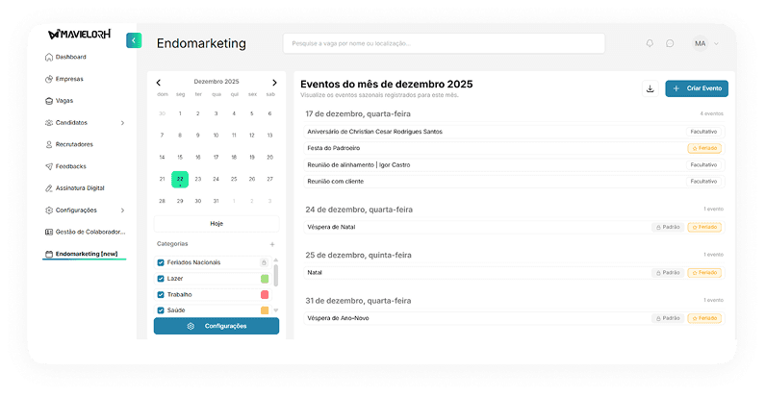Viewport: 765px width, 396px height.
Task: Click Feriado tag on Natal row
Action: coord(704,273)
